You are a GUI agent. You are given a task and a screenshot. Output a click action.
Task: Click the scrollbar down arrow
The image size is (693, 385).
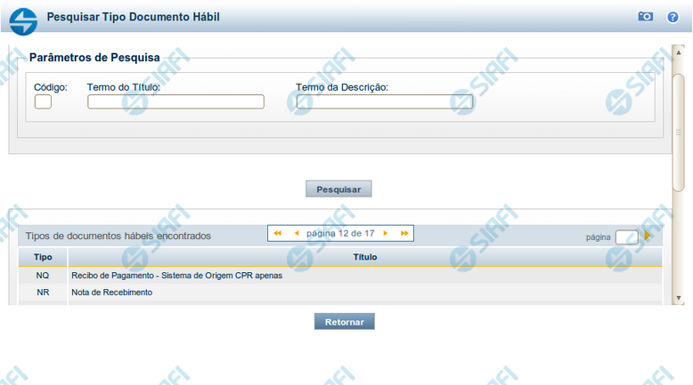pos(678,297)
